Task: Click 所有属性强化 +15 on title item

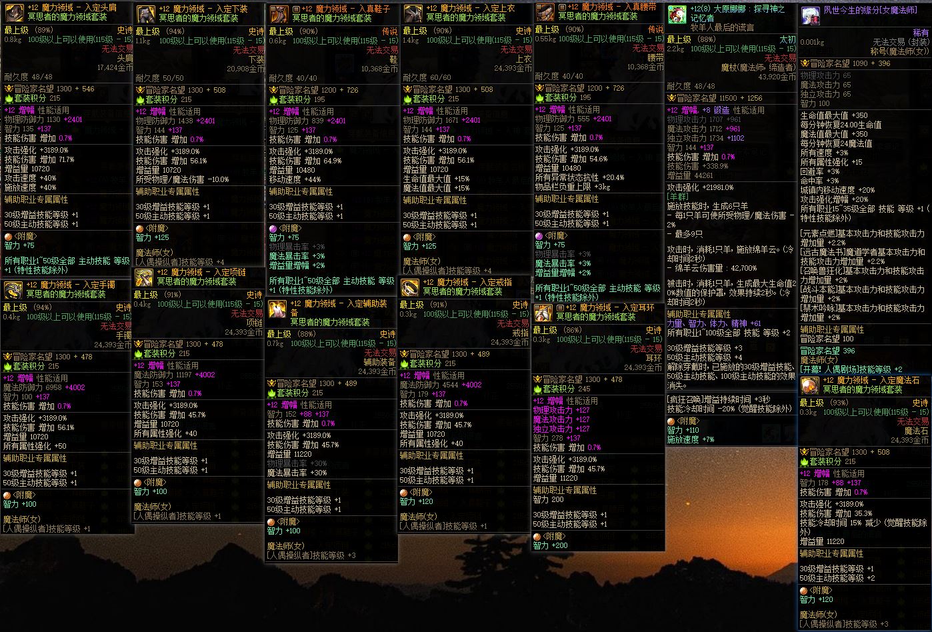Action: pos(831,162)
